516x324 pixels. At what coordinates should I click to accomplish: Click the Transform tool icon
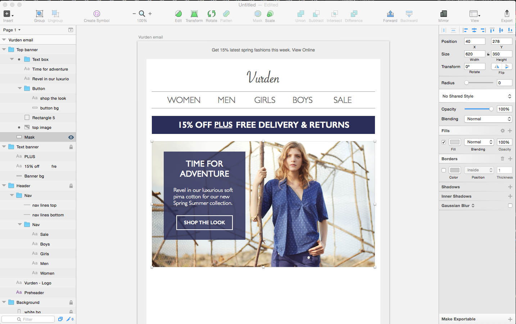194,14
